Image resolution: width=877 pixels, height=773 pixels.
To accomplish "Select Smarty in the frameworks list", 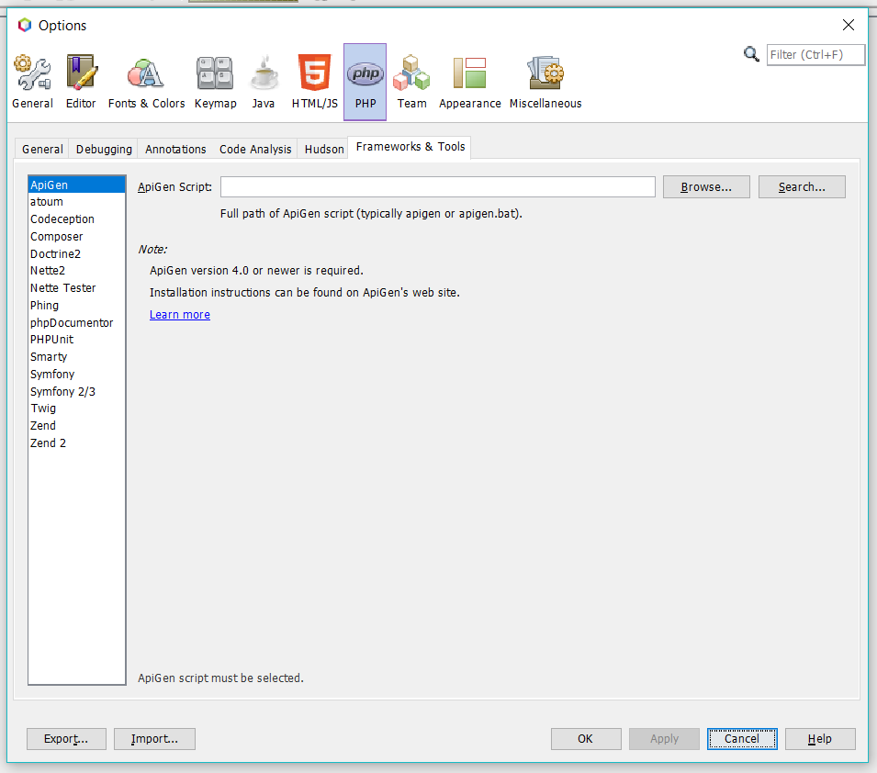I will pyautogui.click(x=76, y=357).
